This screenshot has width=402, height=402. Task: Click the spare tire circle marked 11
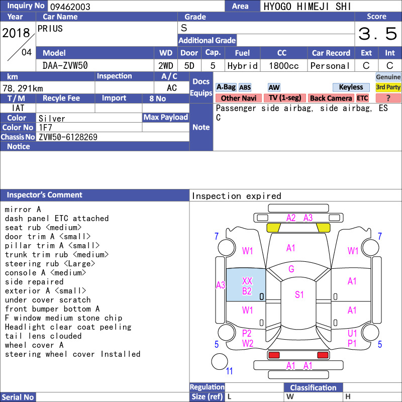pyautogui.click(x=220, y=361)
